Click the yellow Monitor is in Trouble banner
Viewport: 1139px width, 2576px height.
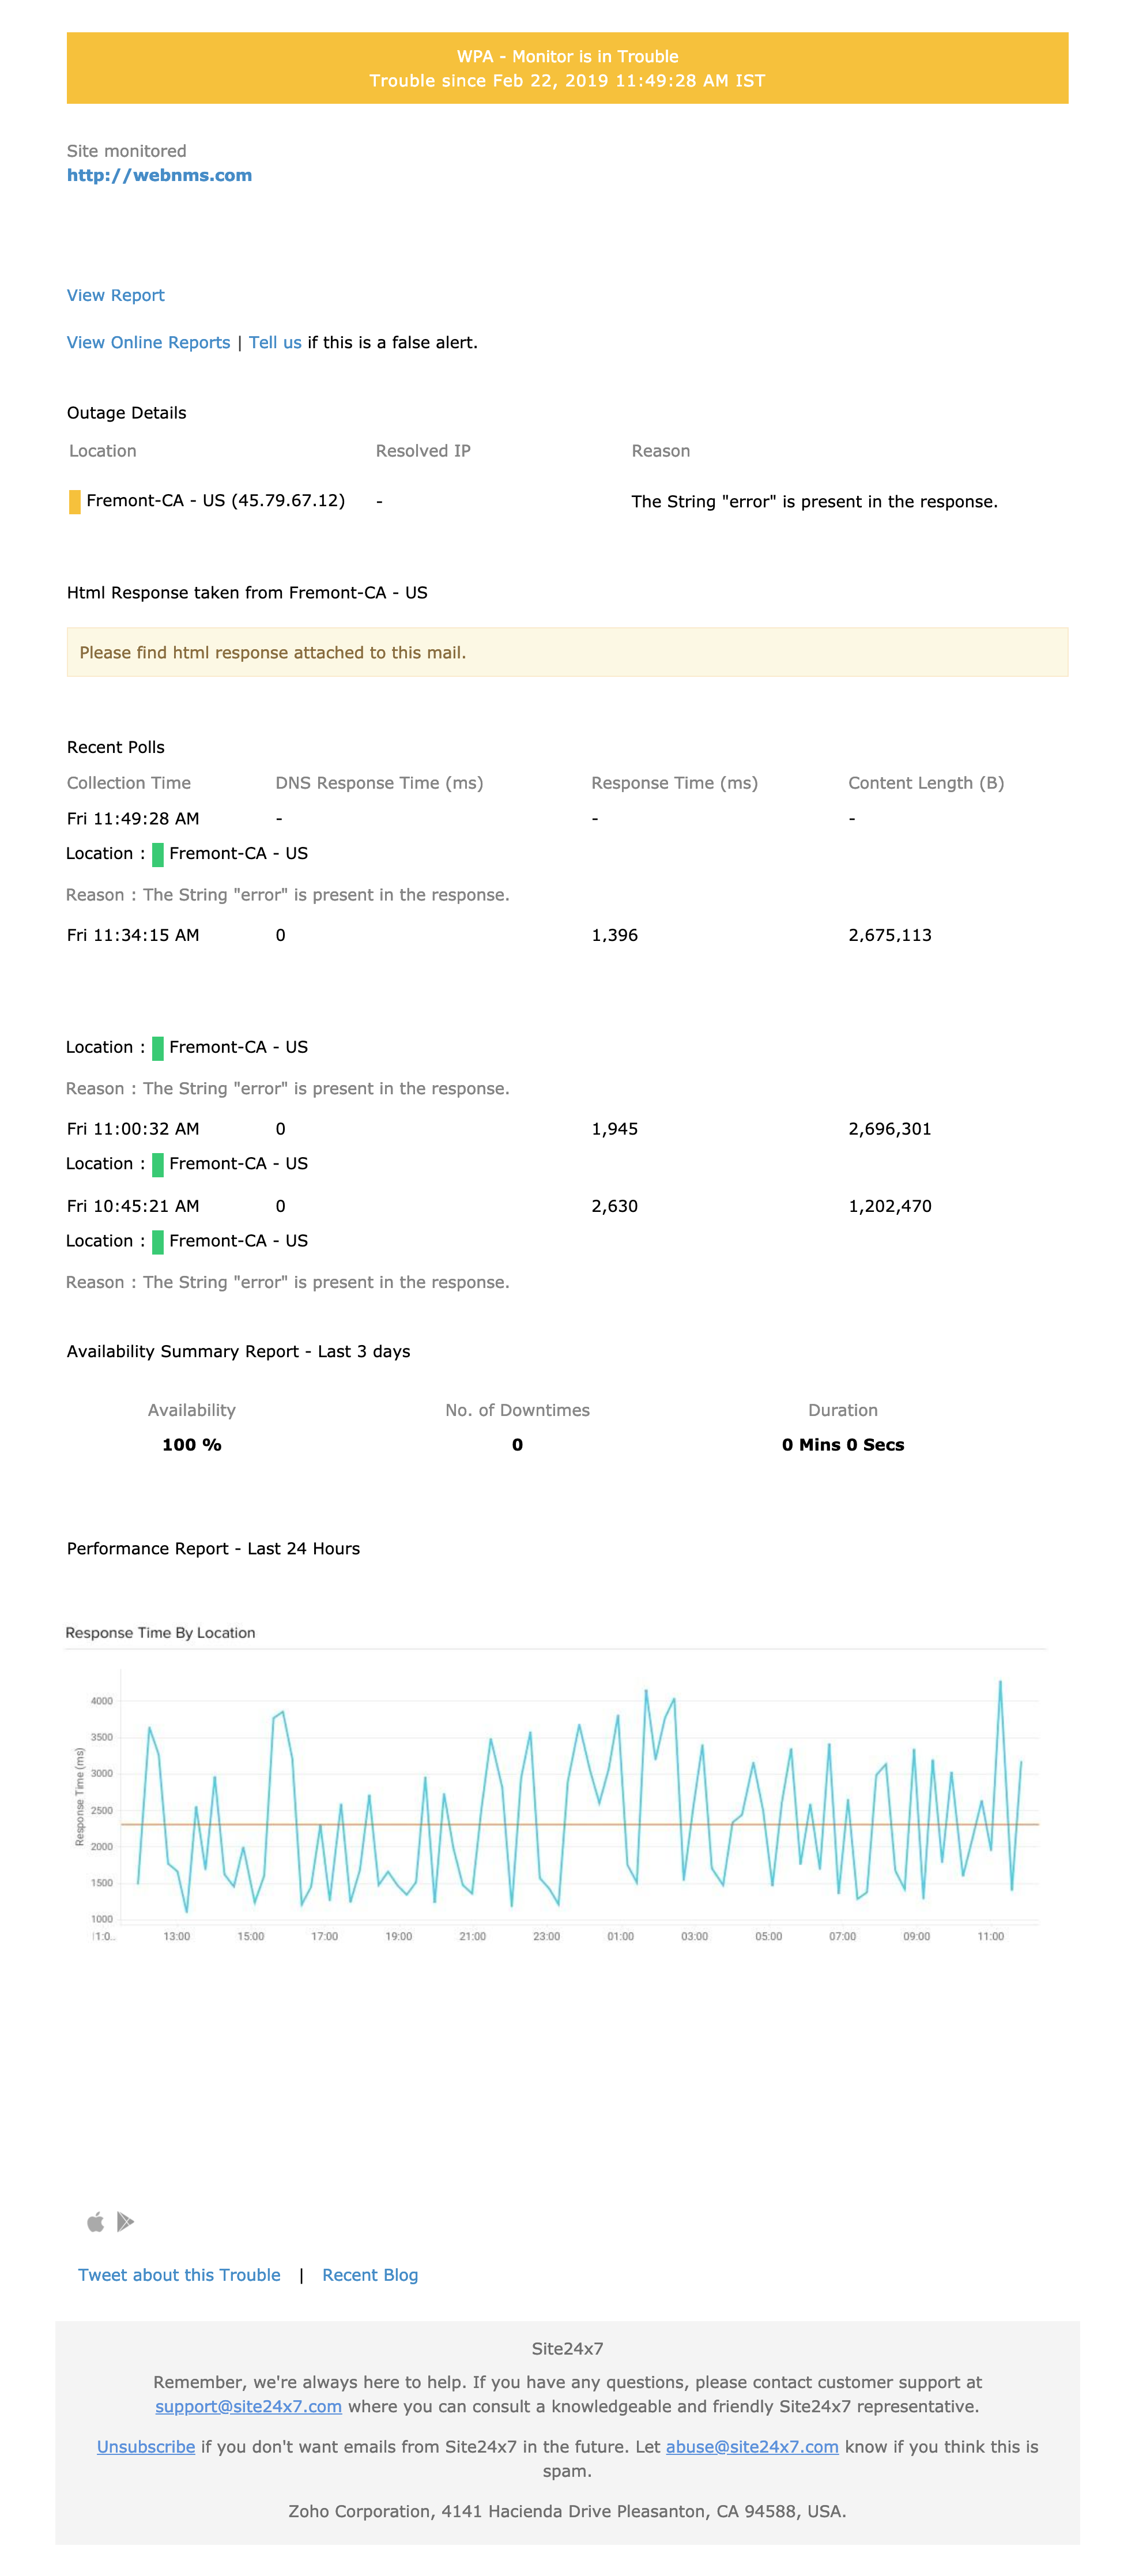pos(567,68)
